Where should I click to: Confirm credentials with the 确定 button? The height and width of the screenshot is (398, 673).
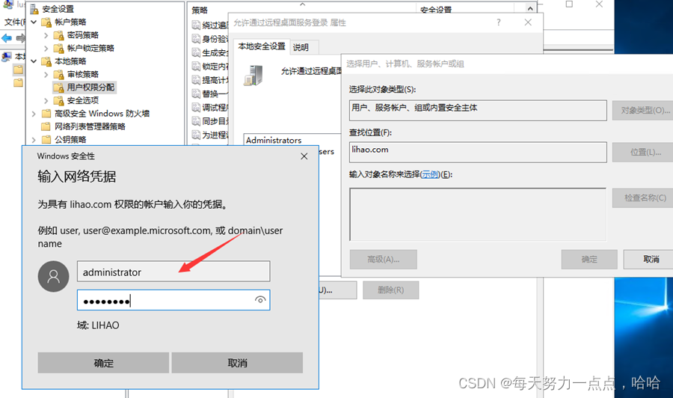[x=103, y=363]
